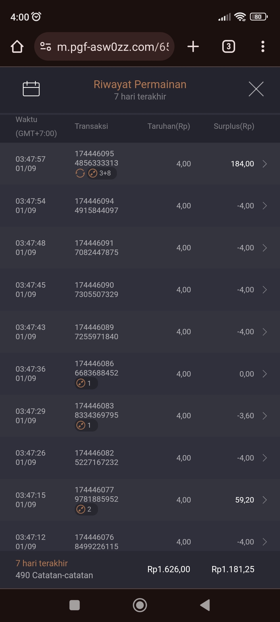The width and height of the screenshot is (280, 622).
Task: Expand the 03:47:54 transaction row chevron
Action: (x=264, y=206)
